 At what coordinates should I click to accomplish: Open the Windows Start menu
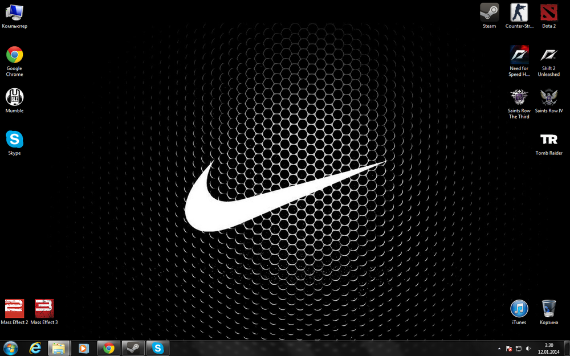click(11, 348)
